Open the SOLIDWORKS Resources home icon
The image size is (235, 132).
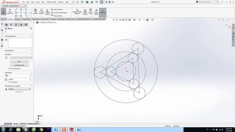click(x=234, y=25)
